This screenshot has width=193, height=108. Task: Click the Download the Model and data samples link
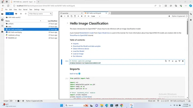click(87, 46)
